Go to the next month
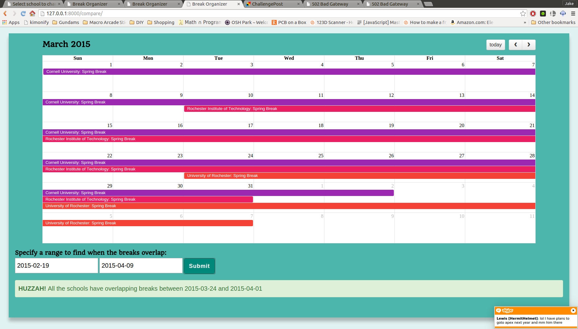The height and width of the screenshot is (329, 578). (529, 45)
